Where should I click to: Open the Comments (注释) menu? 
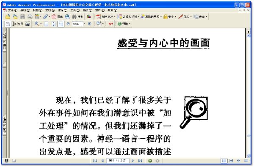(x=62, y=10)
